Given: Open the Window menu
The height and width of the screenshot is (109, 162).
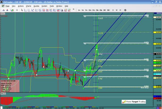Looking at the screenshot, I should (x=59, y=6).
